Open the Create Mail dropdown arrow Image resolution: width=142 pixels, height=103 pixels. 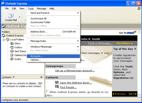19,17
